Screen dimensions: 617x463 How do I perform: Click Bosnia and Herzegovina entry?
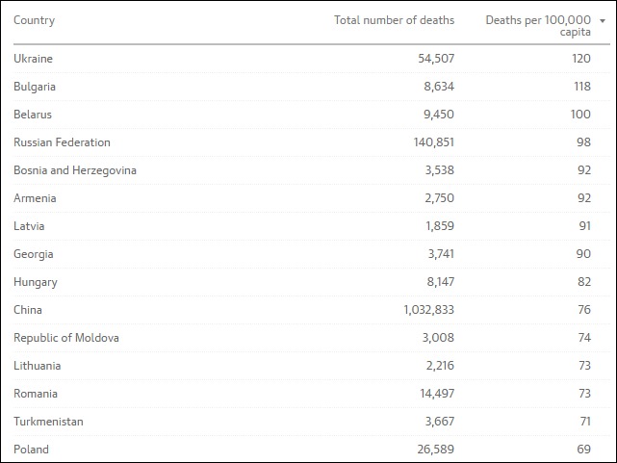[x=75, y=170]
